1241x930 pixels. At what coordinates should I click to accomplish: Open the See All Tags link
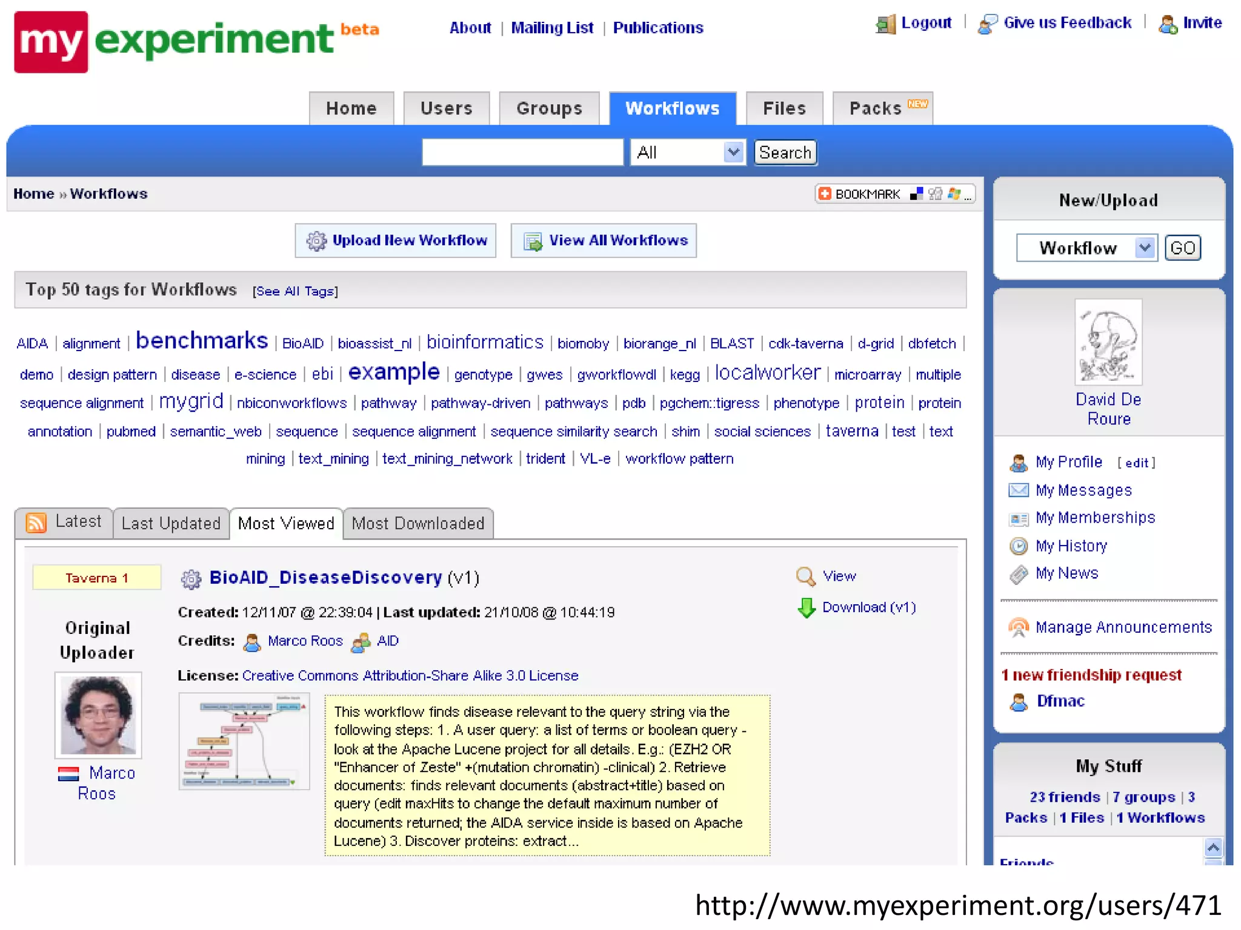[x=295, y=291]
